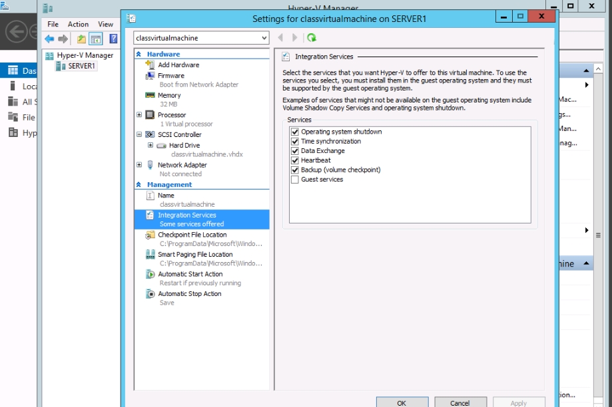The height and width of the screenshot is (407, 612).
Task: Click the green refresh icon in settings toolbar
Action: coord(312,38)
